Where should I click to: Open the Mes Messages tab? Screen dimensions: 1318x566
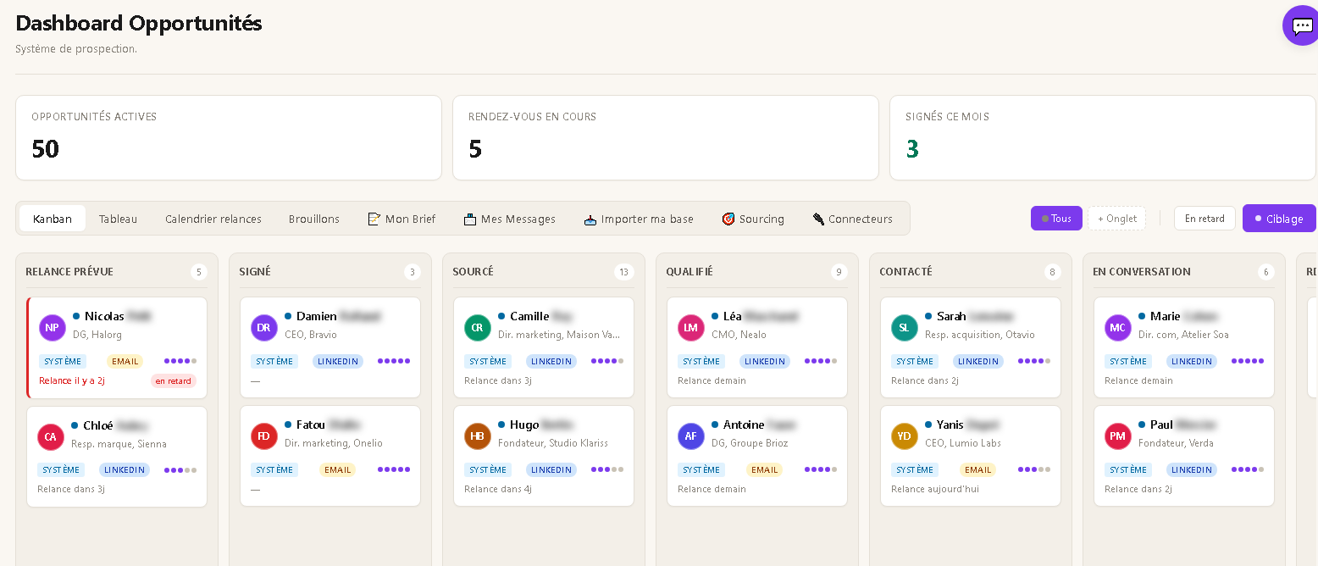click(510, 219)
